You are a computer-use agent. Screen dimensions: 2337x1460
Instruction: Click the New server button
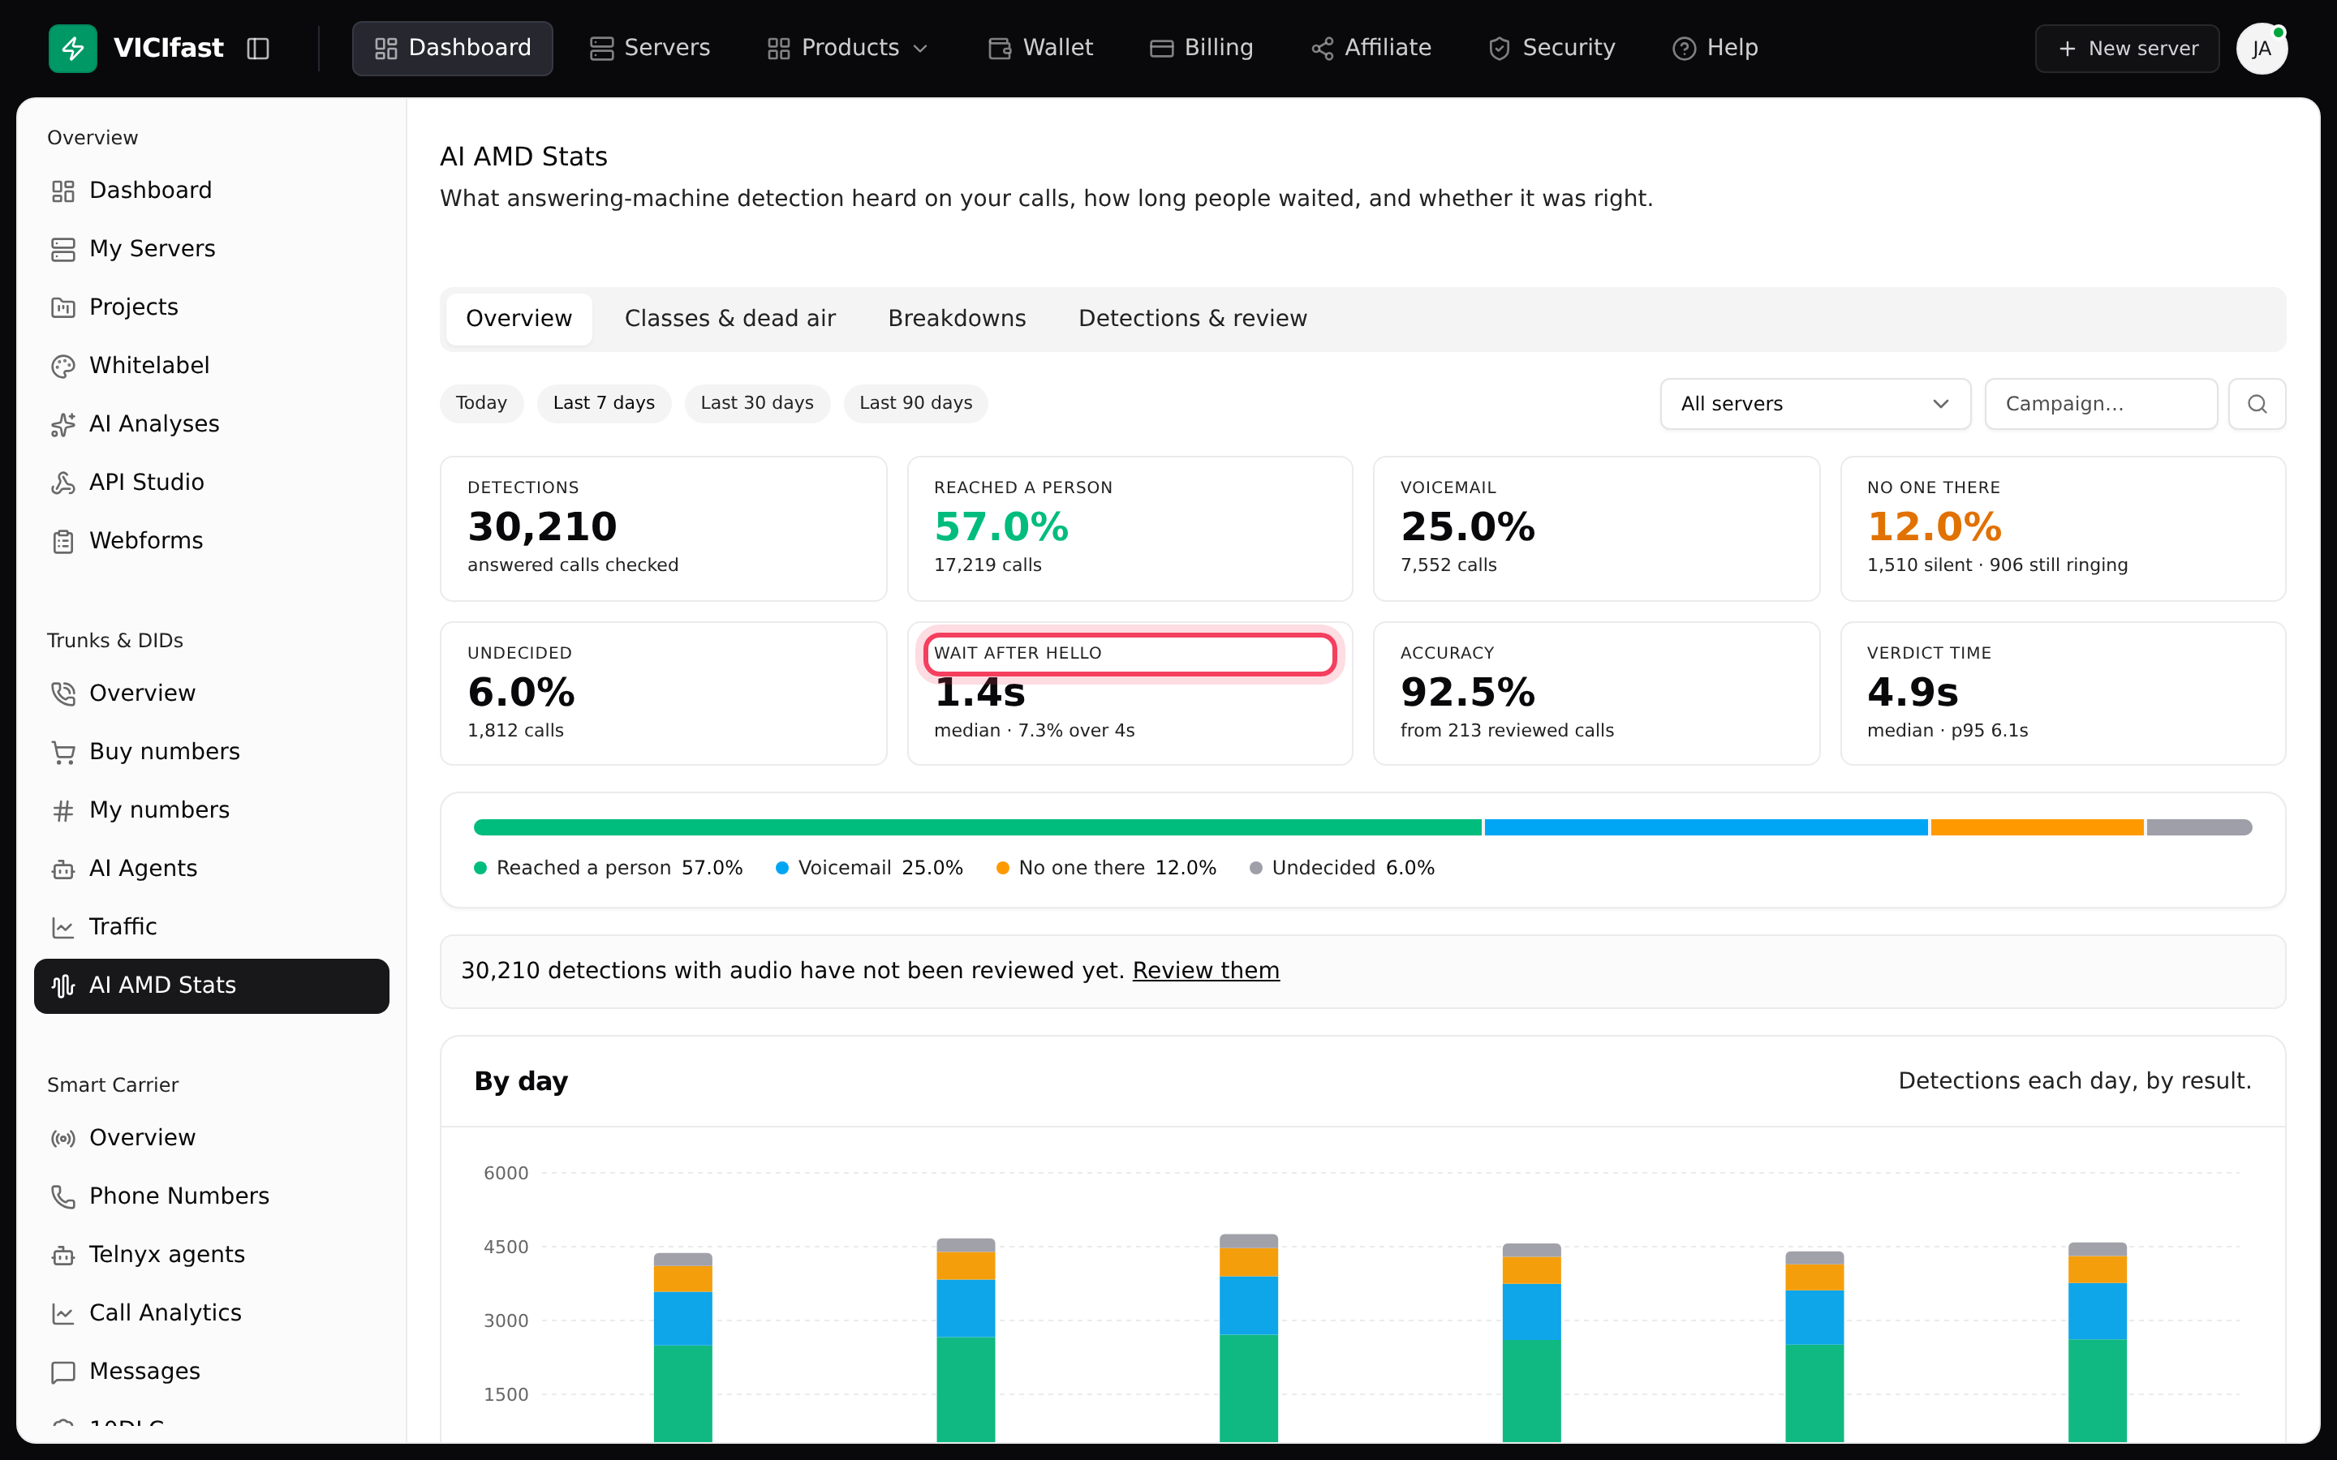[x=2127, y=49]
